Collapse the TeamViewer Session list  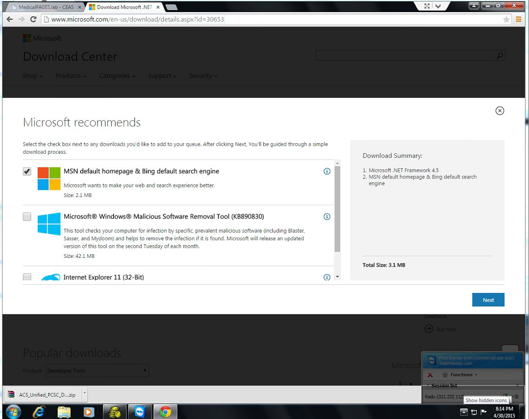click(428, 385)
